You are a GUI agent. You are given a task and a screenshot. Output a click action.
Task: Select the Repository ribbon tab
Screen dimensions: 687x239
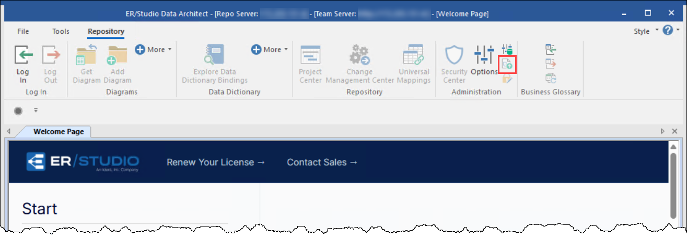[x=106, y=32]
